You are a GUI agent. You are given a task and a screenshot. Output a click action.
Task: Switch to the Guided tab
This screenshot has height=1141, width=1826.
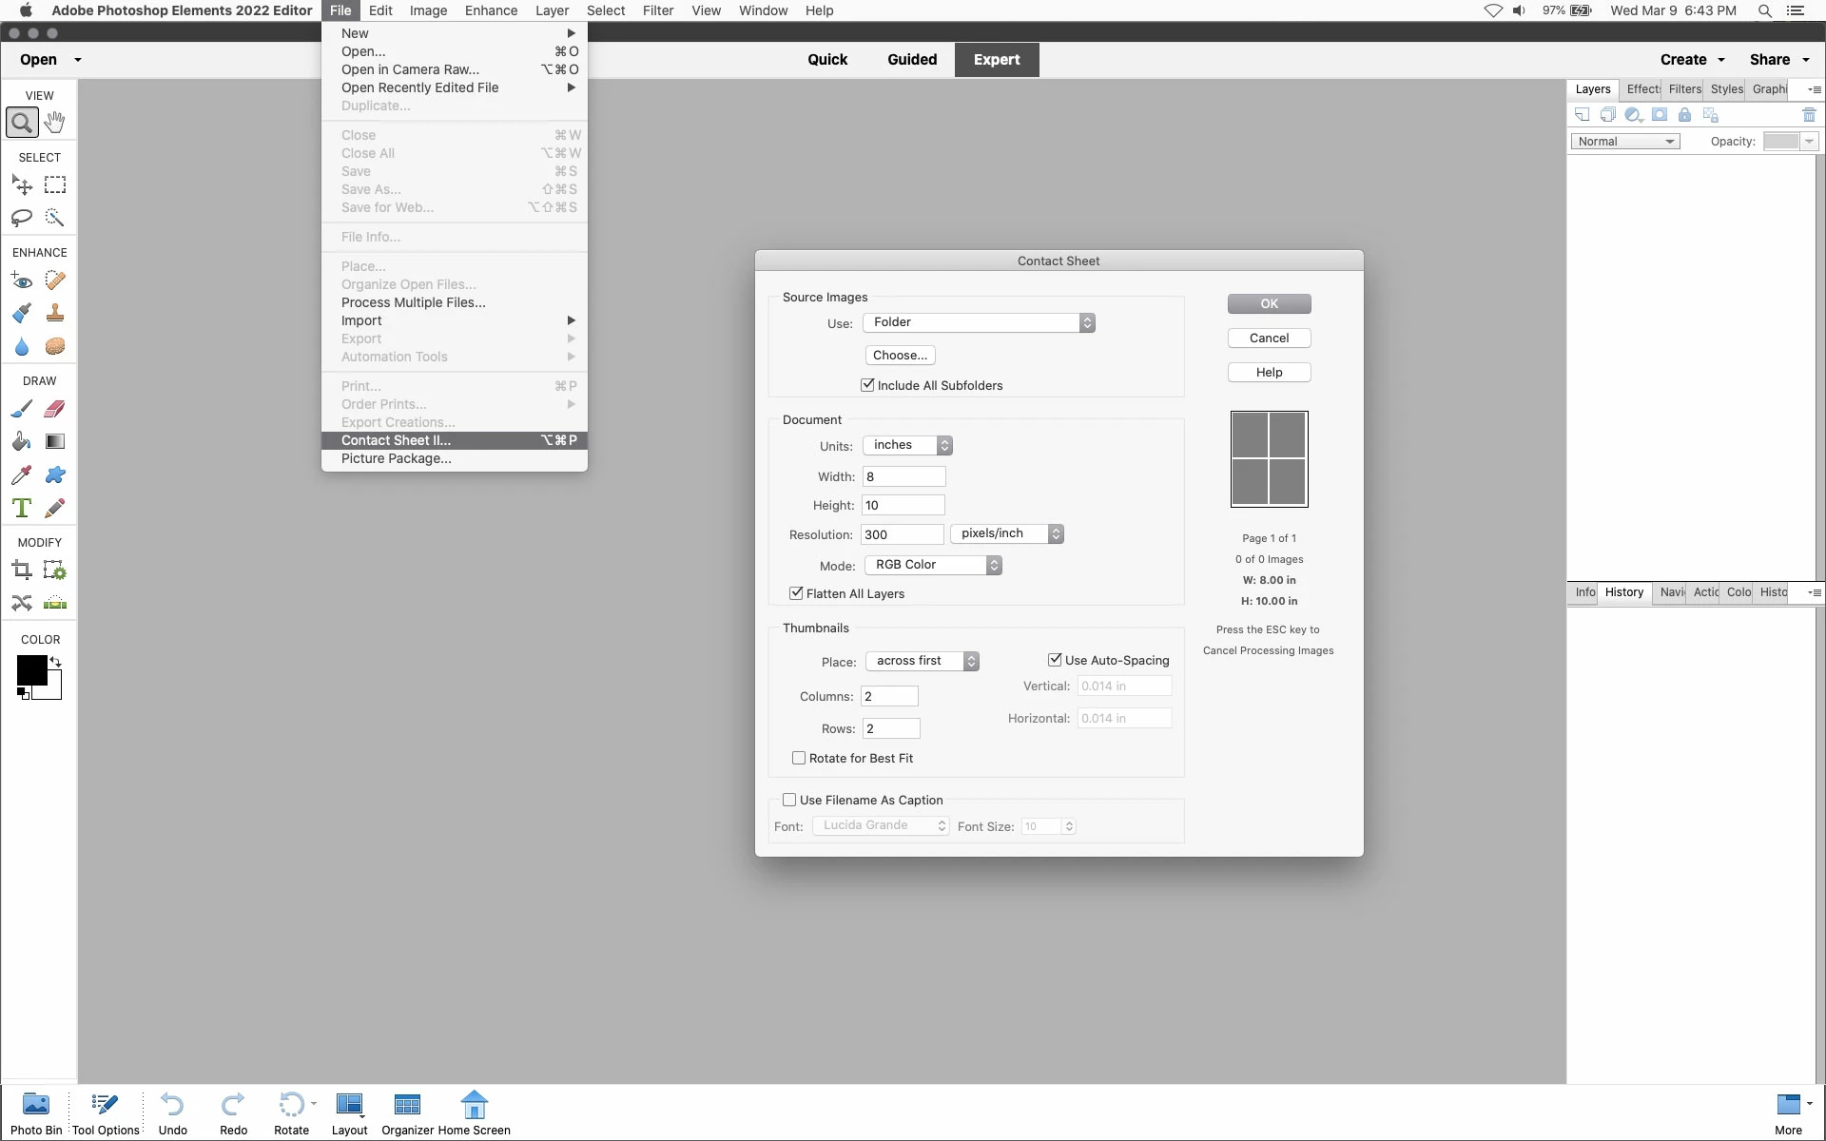911,59
